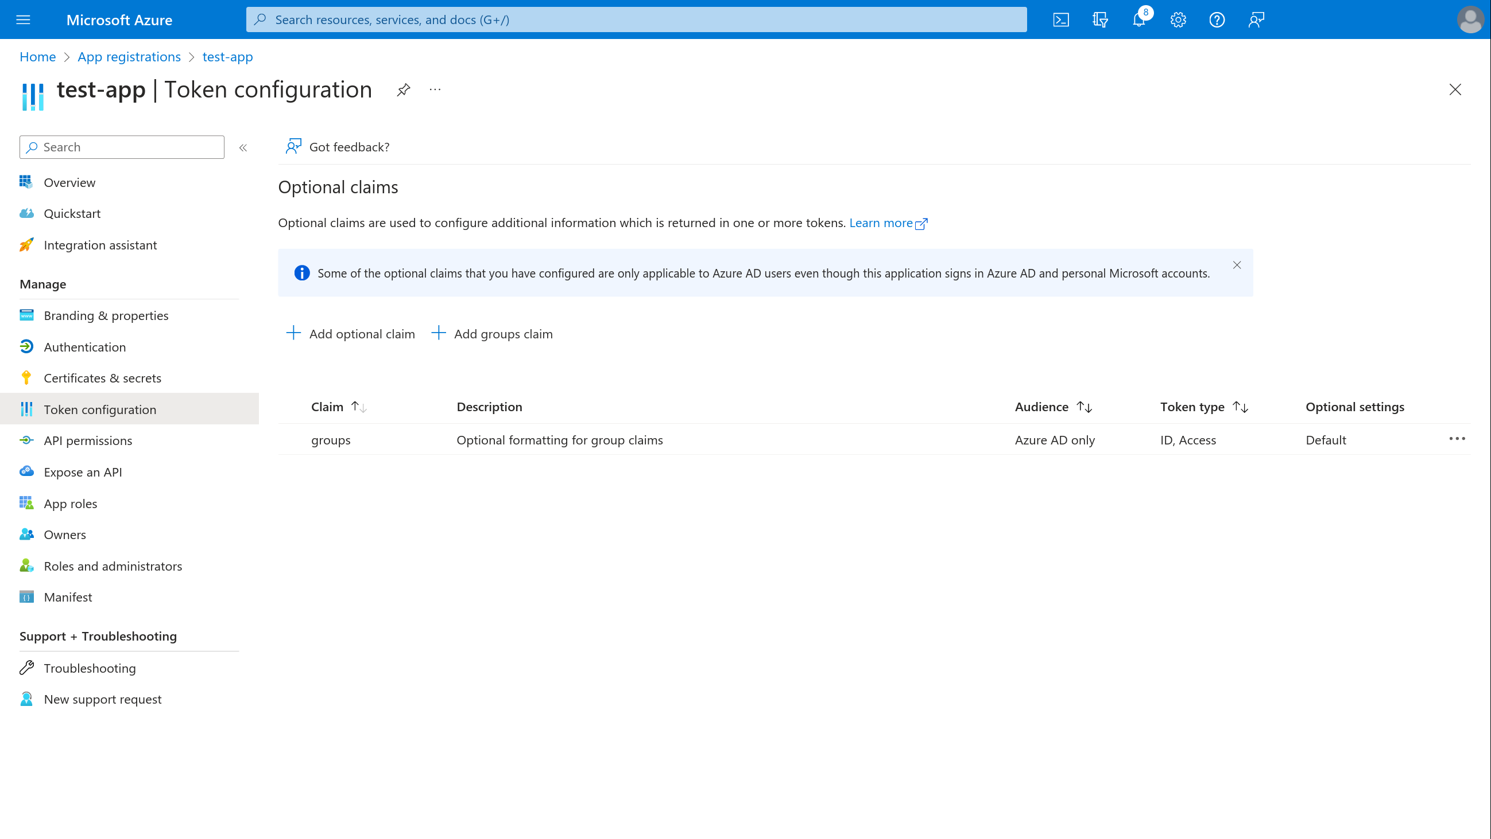
Task: Toggle the collapse sidebar button
Action: [x=243, y=146]
